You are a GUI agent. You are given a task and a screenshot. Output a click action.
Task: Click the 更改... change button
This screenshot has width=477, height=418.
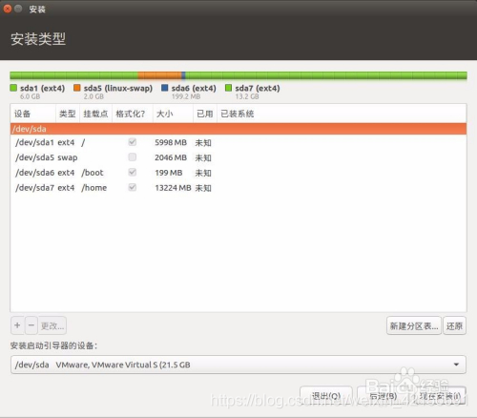click(52, 325)
